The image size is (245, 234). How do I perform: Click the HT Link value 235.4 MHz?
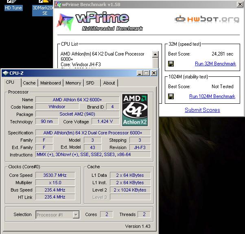[x=55, y=197]
